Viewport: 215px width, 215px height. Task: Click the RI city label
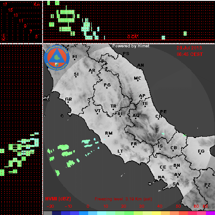click(120, 114)
